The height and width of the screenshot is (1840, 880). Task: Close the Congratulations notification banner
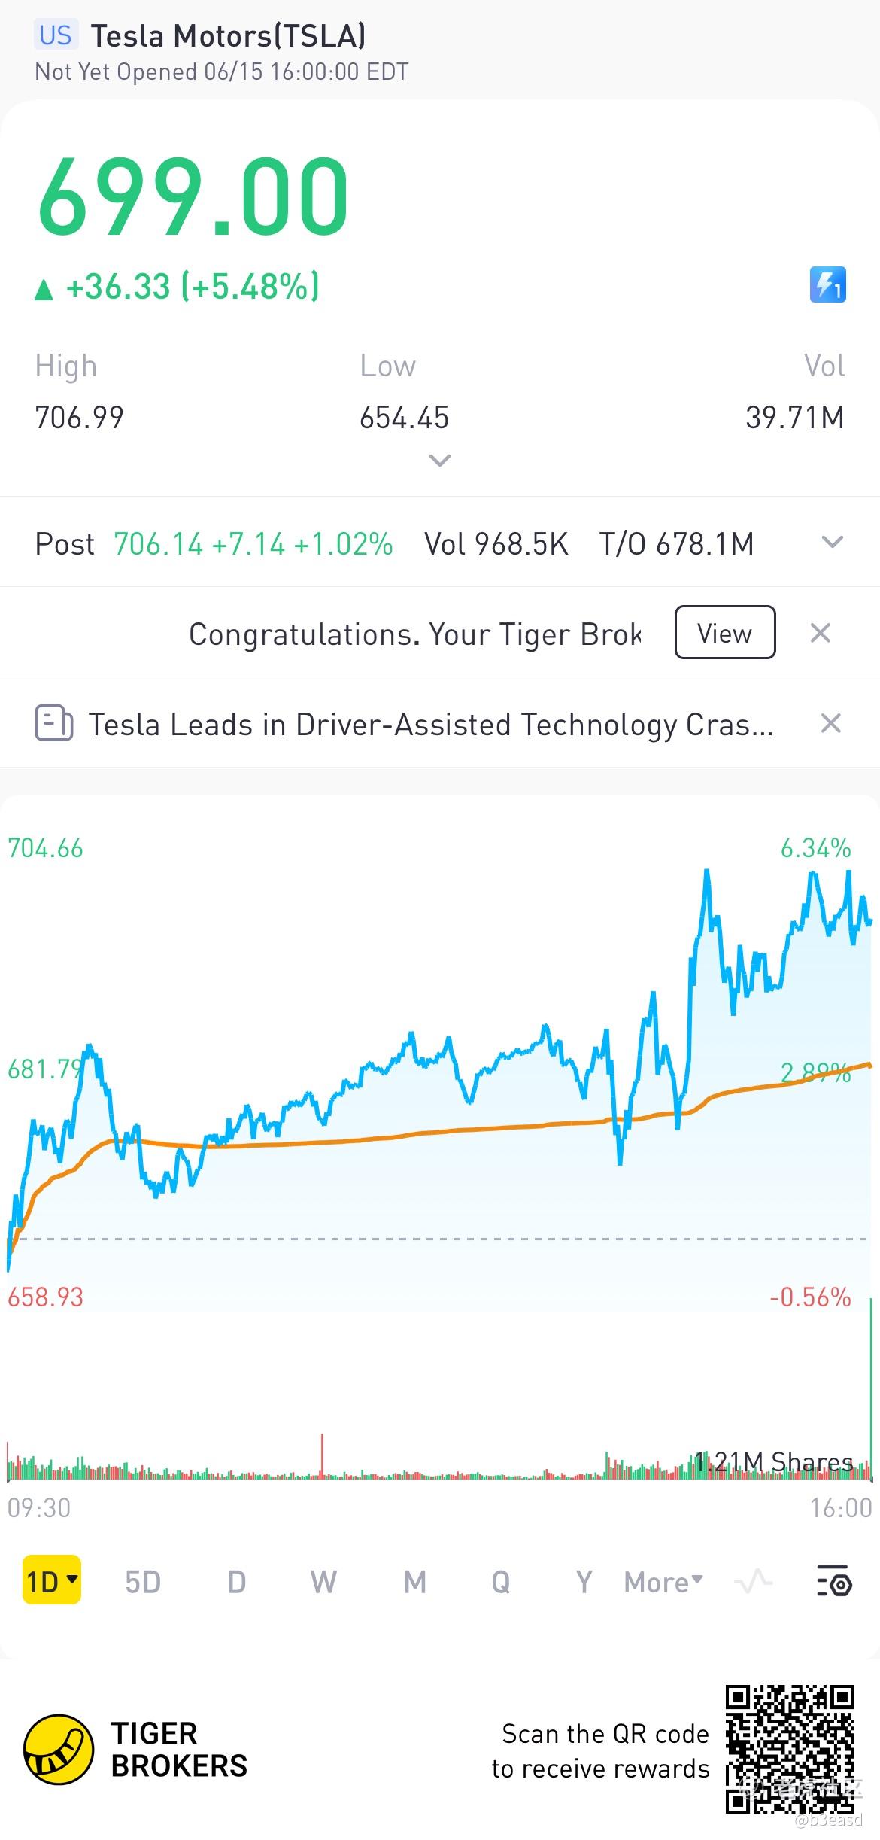tap(820, 633)
